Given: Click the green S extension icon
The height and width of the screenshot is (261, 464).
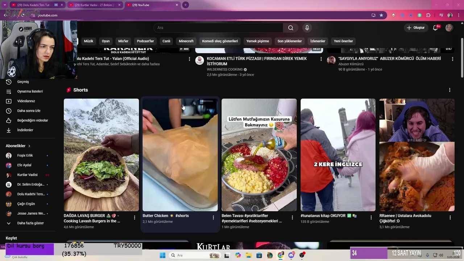Looking at the screenshot, I should click(419, 15).
